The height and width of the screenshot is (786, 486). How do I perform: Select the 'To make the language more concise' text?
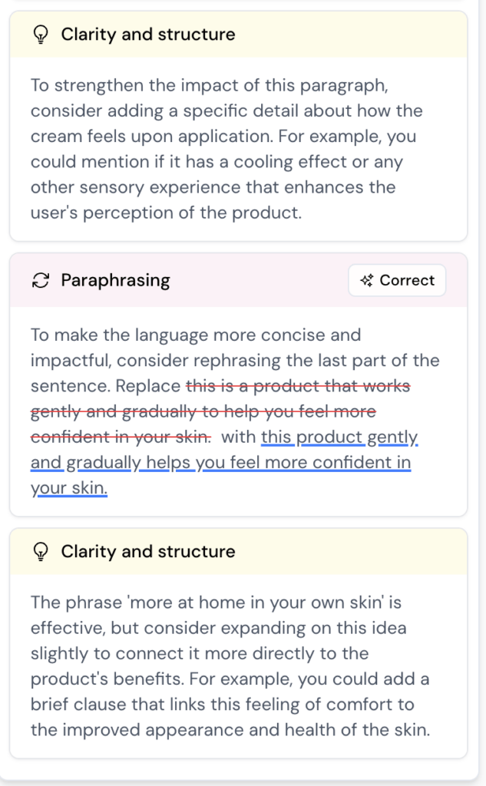196,335
